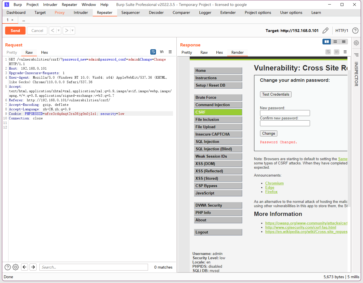363x283 pixels.
Task: Click the edit target pencil icon
Action: click(x=326, y=31)
